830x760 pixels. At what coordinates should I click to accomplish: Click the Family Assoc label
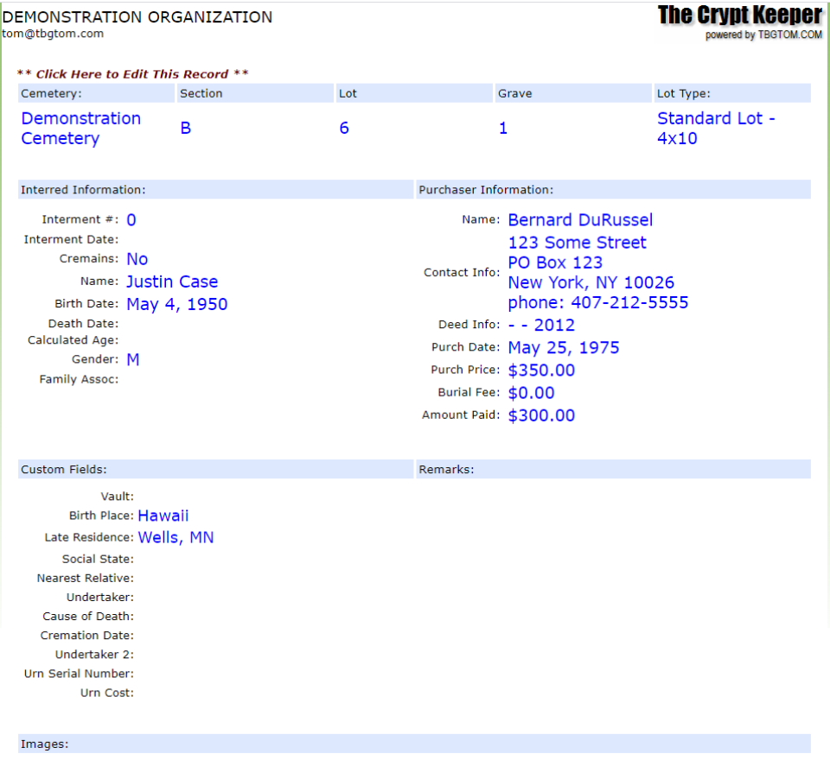click(x=79, y=379)
